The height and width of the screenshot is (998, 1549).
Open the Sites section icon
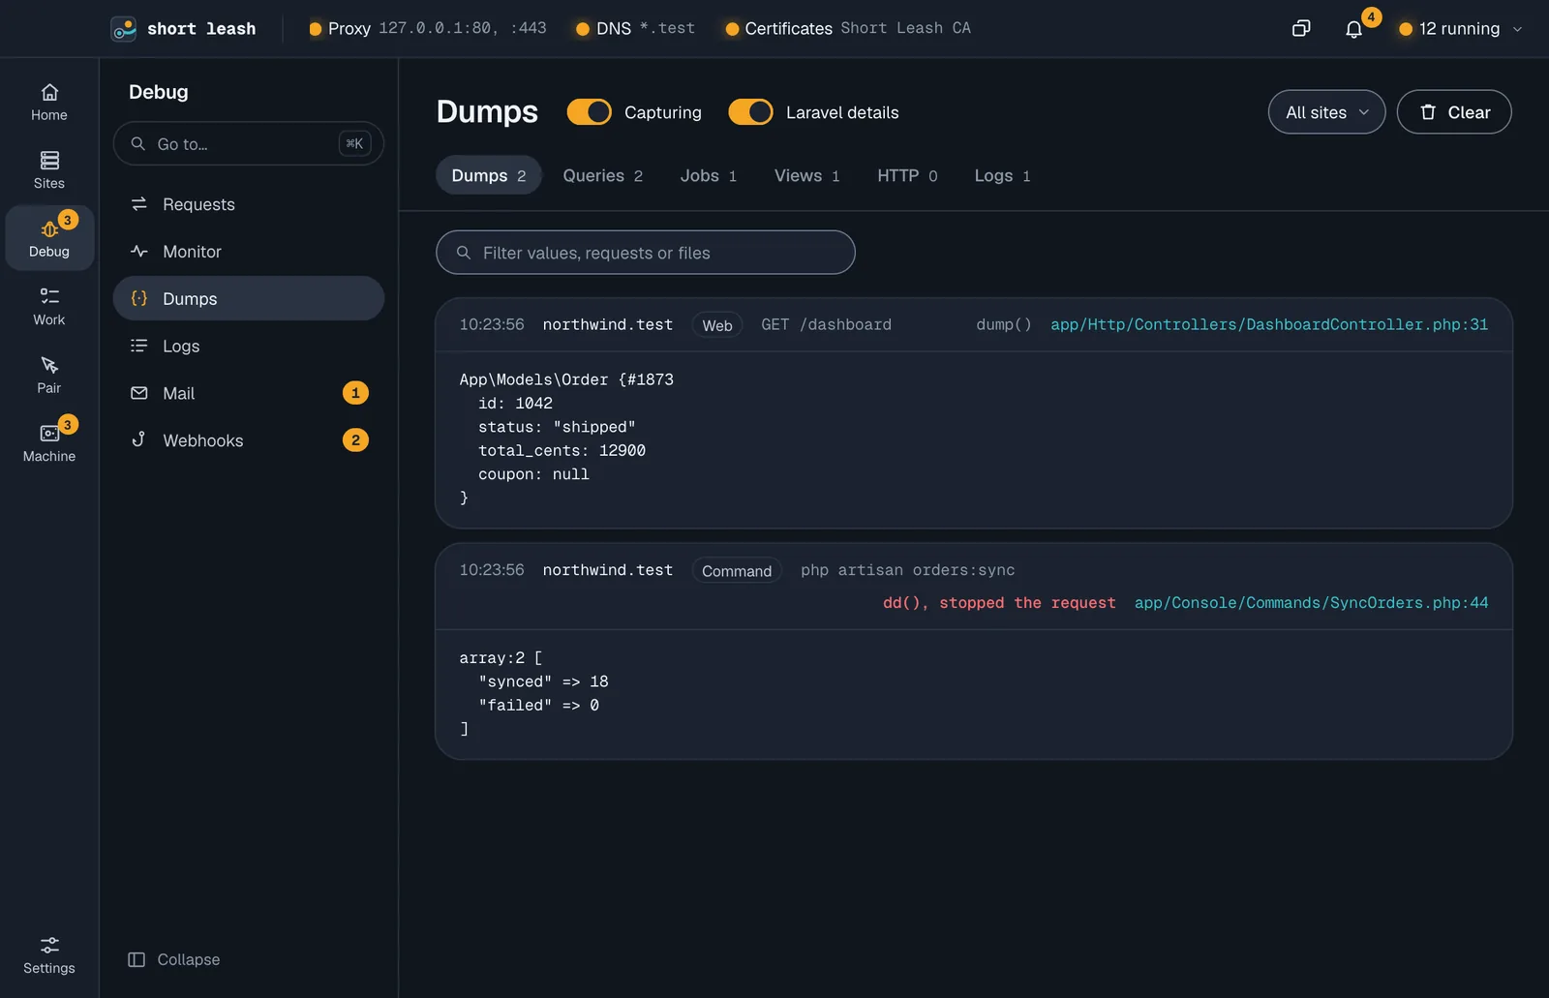coord(49,161)
